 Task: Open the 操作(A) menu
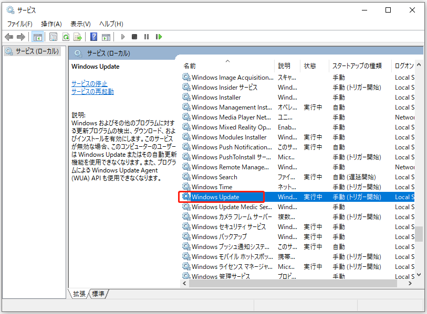[x=51, y=24]
